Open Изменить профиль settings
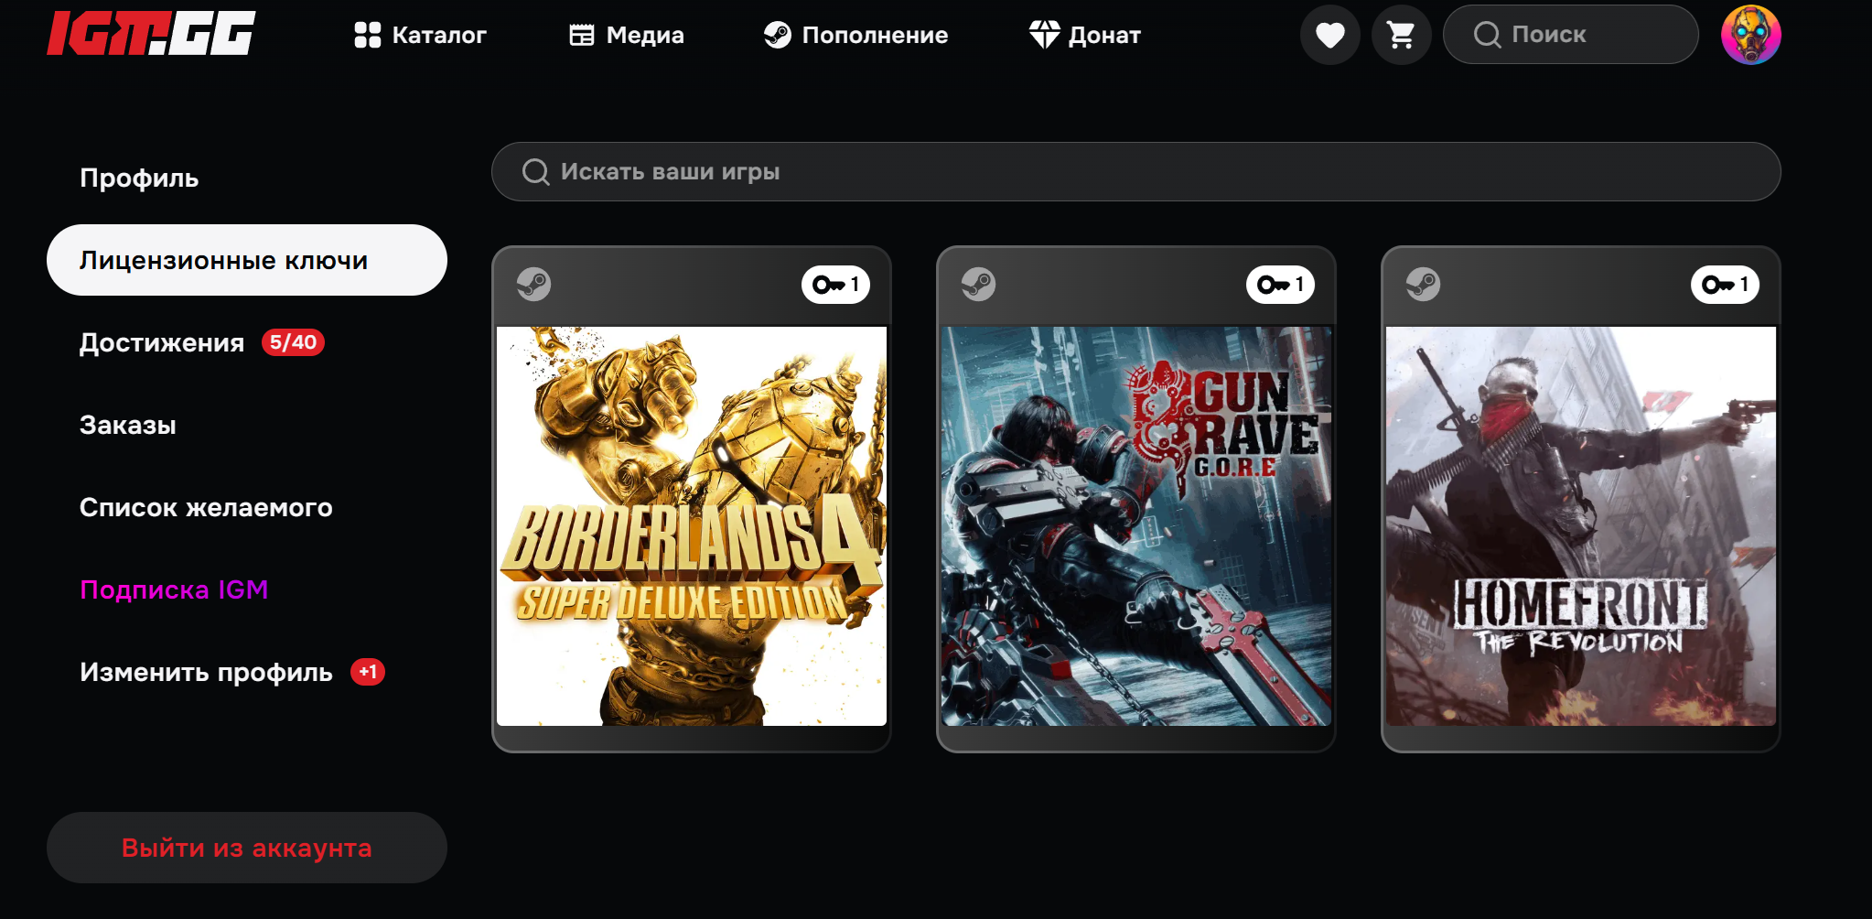The image size is (1872, 919). pyautogui.click(x=206, y=672)
